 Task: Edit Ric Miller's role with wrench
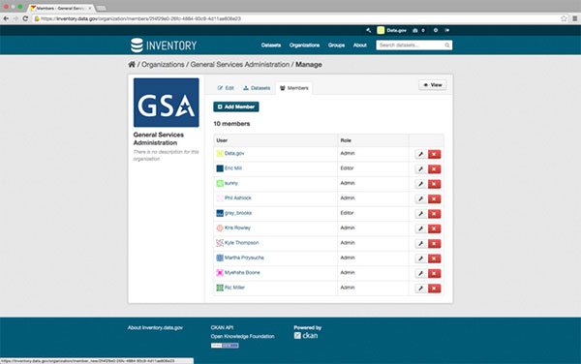point(420,288)
